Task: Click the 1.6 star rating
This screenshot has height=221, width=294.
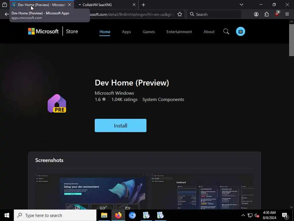Action: coord(100,99)
